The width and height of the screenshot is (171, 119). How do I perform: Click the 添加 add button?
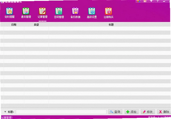131,112
